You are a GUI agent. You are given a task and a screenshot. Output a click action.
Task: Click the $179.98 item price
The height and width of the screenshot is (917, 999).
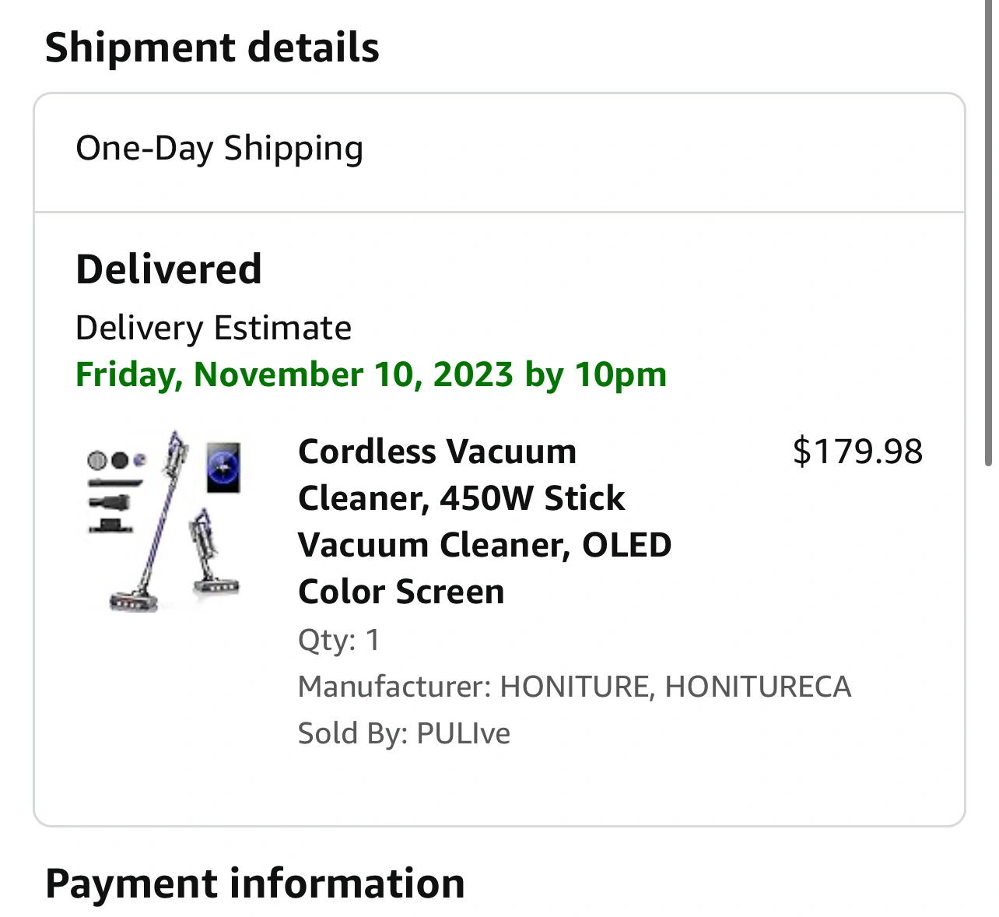point(857,451)
